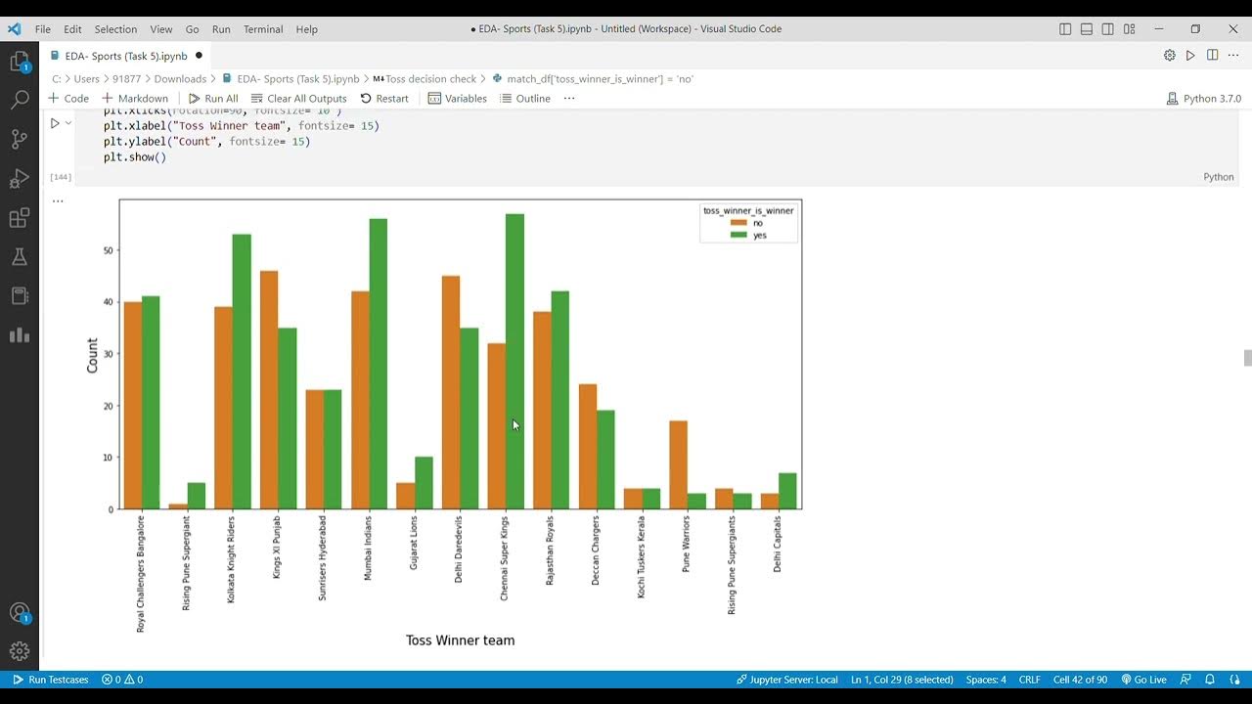This screenshot has height=704, width=1252.
Task: Toggle the Panel layout icon
Action: point(1087,29)
